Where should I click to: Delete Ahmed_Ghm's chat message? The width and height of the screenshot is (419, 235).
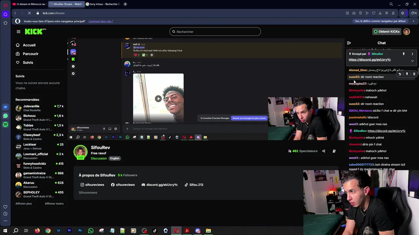(x=414, y=74)
